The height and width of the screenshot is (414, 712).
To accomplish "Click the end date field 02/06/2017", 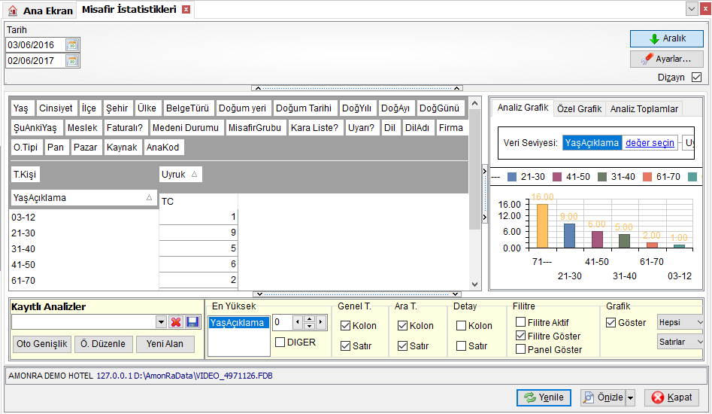I will (35, 61).
